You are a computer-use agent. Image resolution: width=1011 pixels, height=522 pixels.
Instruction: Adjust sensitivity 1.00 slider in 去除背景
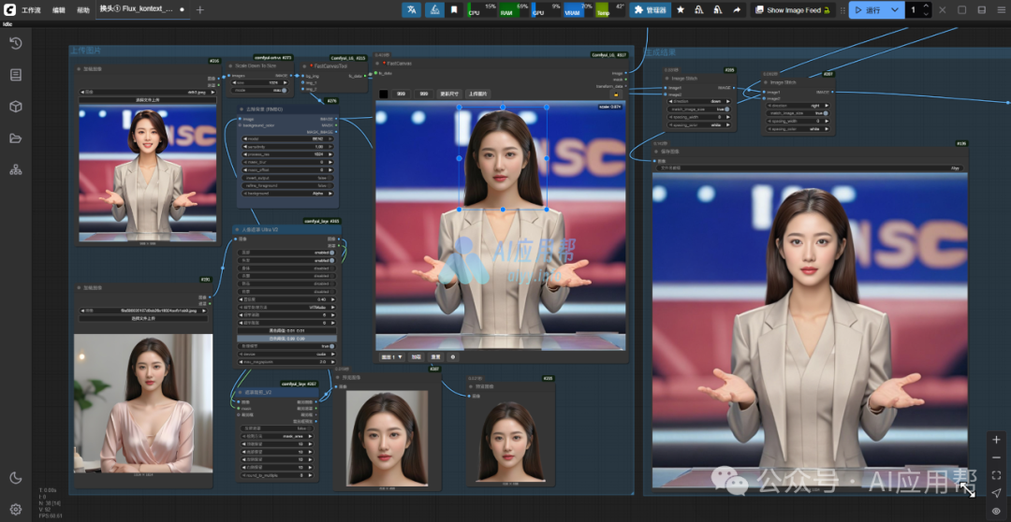click(x=287, y=146)
